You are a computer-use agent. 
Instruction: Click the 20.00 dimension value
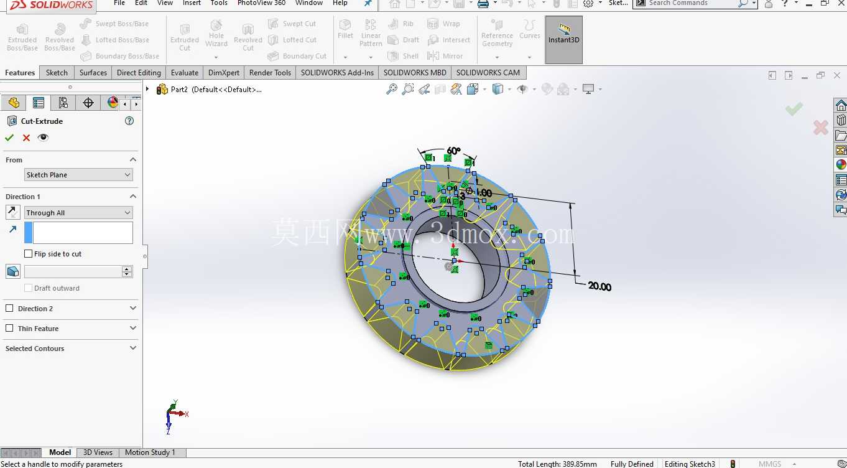click(599, 287)
